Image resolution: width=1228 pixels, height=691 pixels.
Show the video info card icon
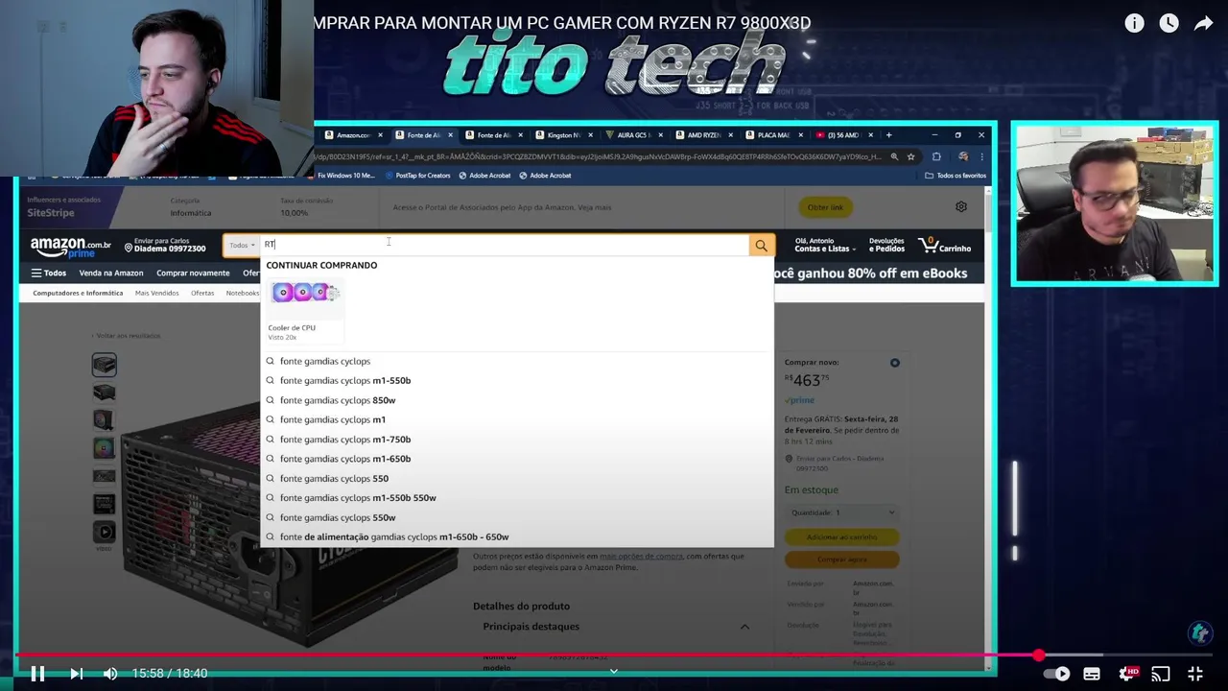[1134, 23]
